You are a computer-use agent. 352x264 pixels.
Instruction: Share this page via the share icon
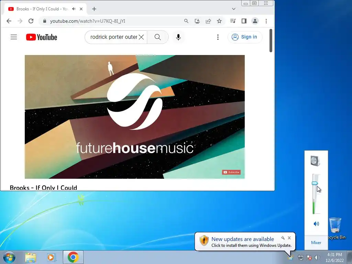click(208, 21)
